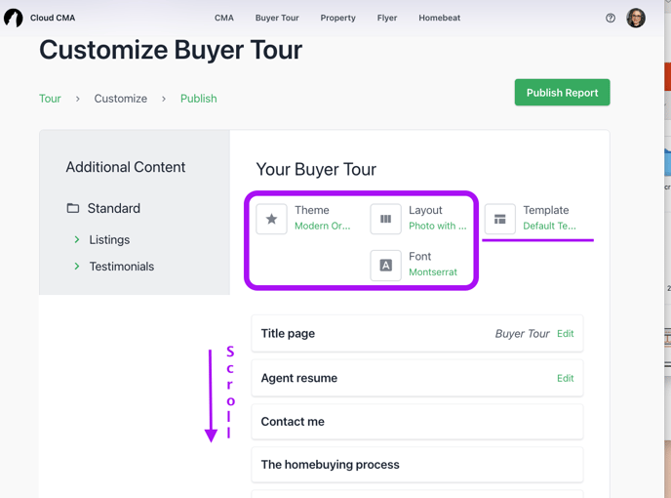
Task: Switch to the Publish step
Action: (x=199, y=99)
